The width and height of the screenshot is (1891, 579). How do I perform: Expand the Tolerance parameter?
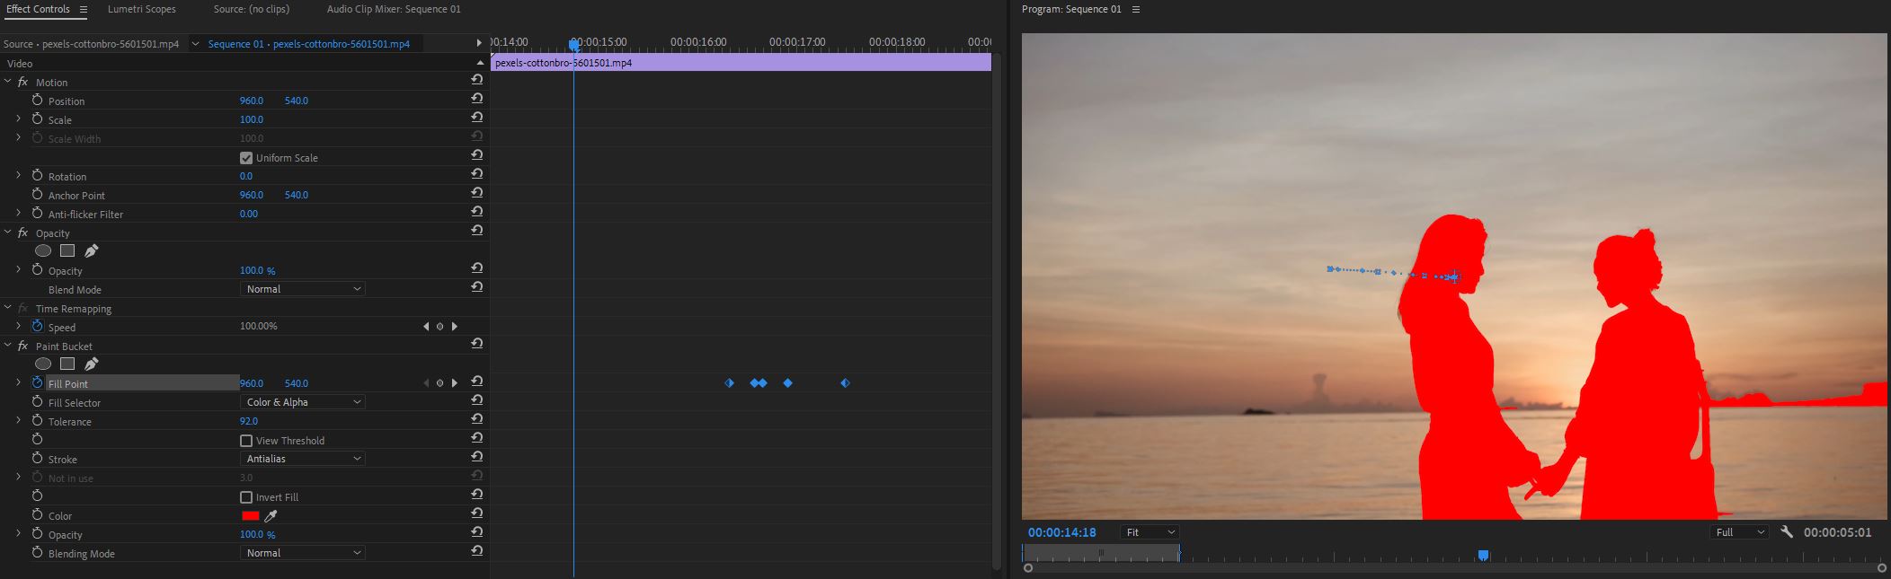pyautogui.click(x=18, y=421)
